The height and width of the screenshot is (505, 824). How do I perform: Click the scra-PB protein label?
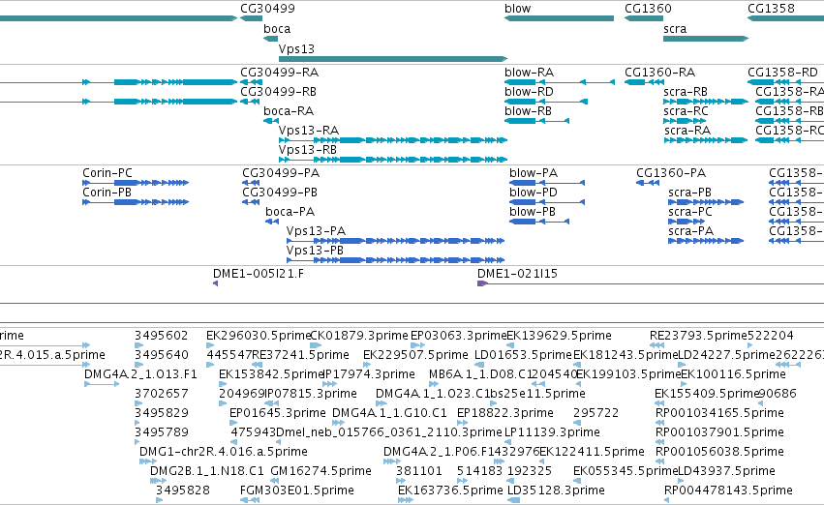(689, 193)
